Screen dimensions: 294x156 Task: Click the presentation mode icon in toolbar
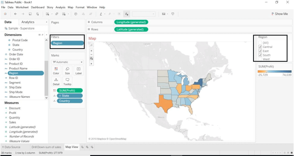pyautogui.click(x=173, y=14)
